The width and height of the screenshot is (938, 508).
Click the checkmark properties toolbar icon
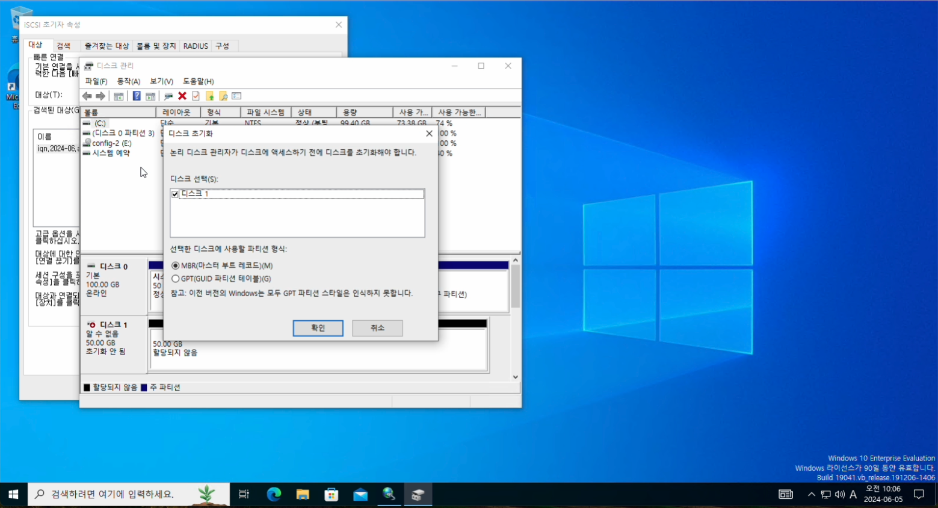tap(196, 96)
